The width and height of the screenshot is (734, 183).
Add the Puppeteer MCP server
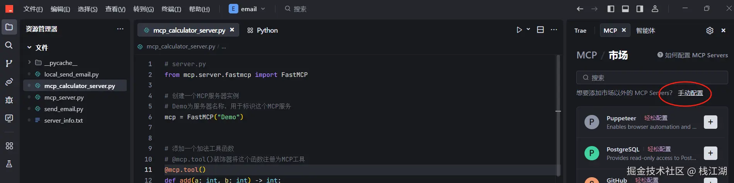point(710,122)
